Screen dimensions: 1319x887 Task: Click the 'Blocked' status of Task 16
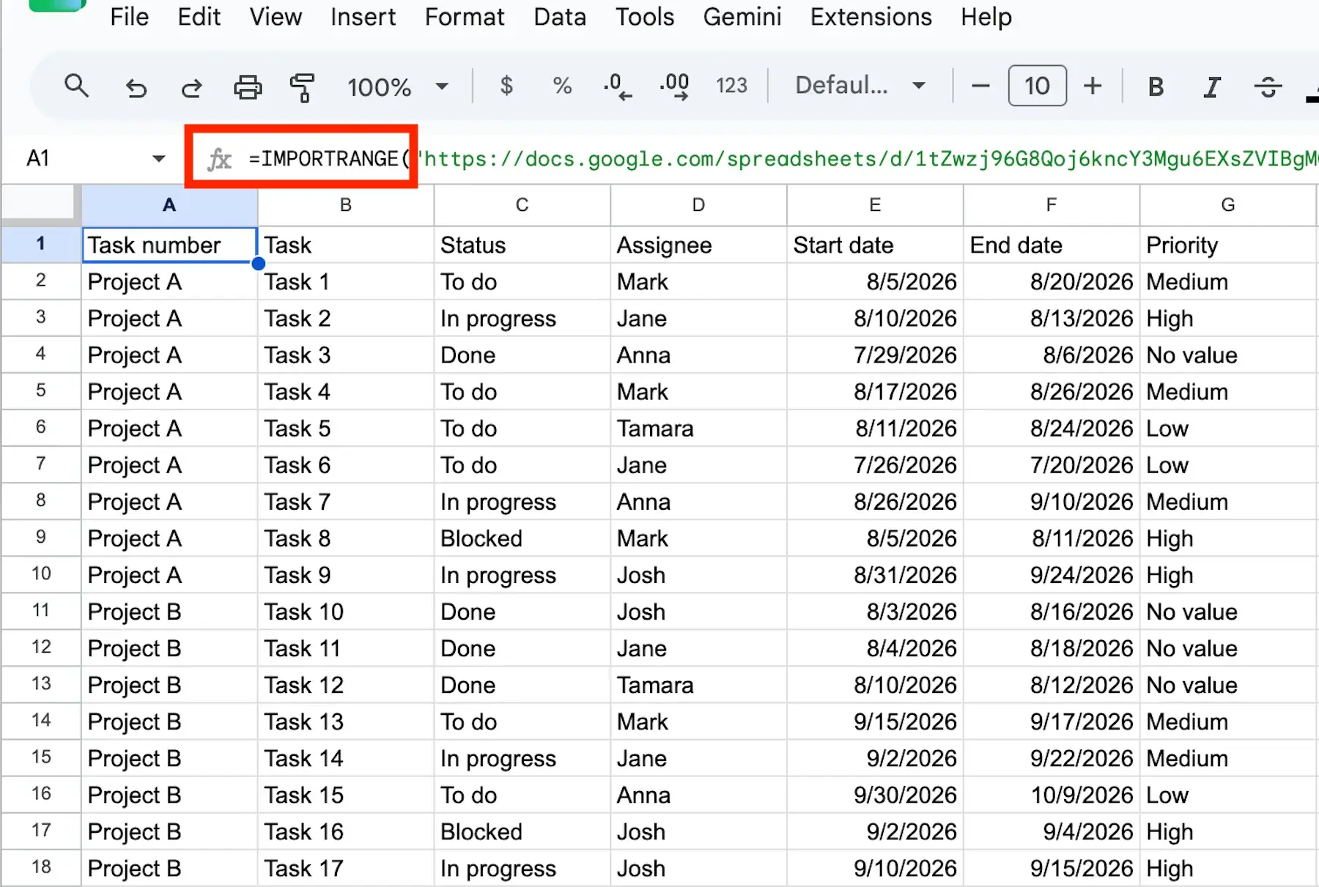click(522, 831)
